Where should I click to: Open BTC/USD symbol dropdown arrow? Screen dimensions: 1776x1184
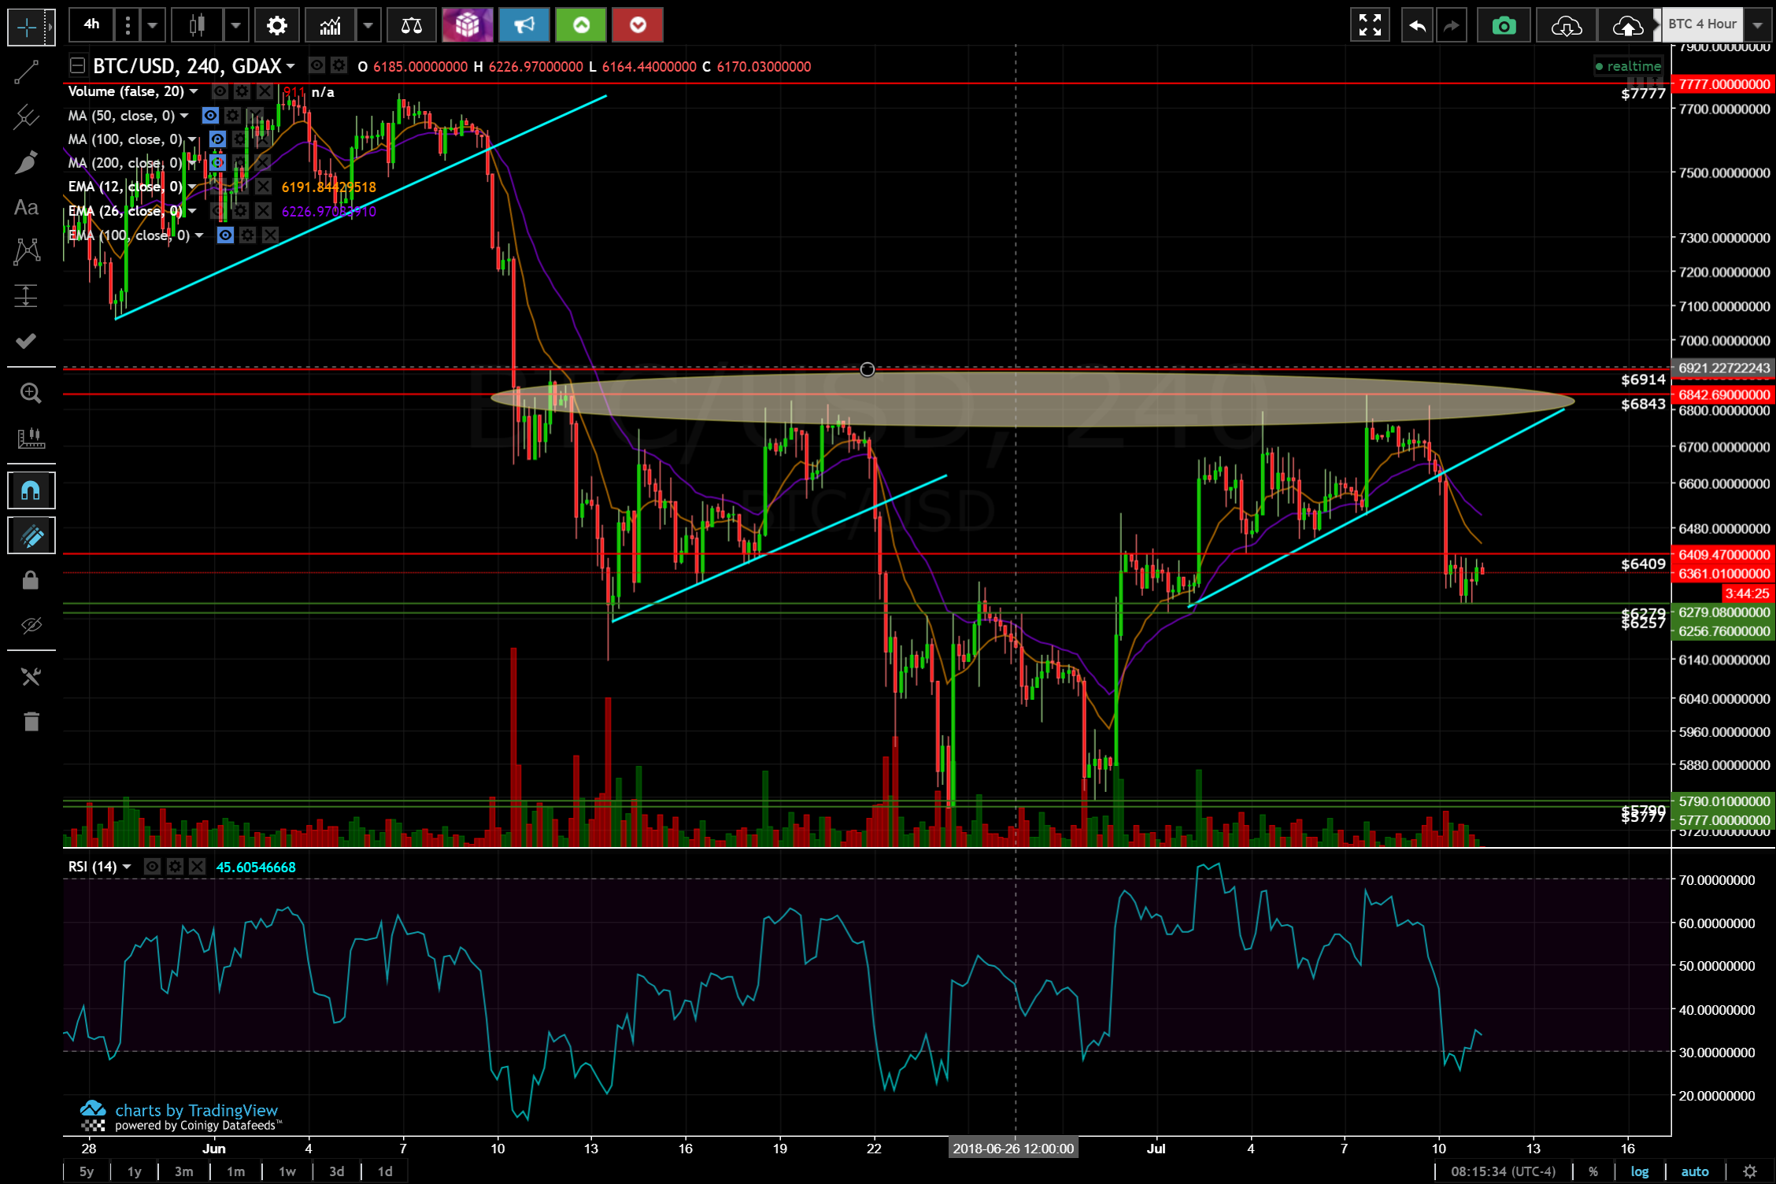290,66
